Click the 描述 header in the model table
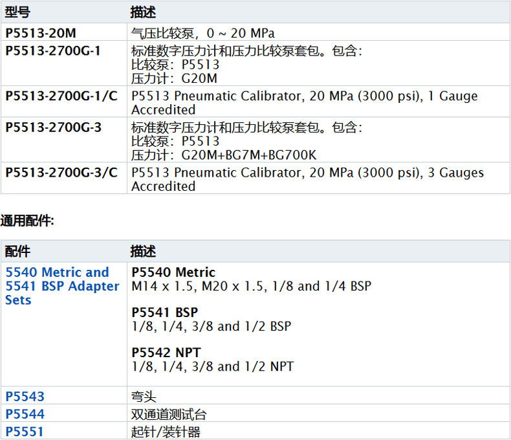This screenshot has width=511, height=440. [143, 13]
